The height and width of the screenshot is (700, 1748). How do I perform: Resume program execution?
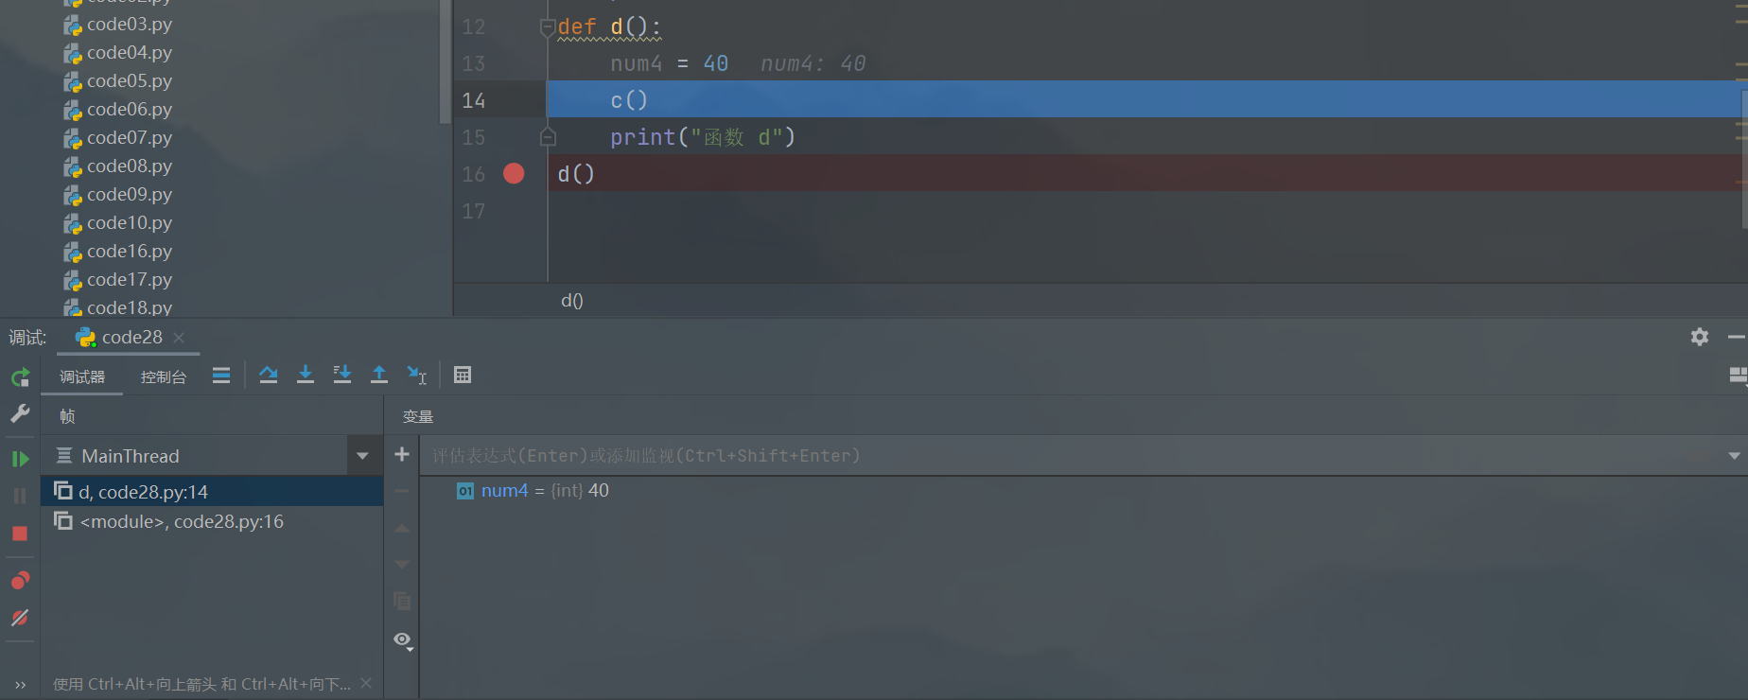20,459
